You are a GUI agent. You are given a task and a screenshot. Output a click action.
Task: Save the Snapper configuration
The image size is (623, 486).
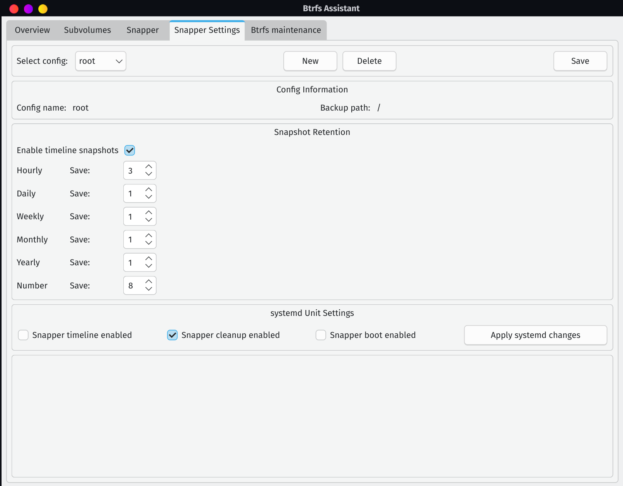coord(580,61)
